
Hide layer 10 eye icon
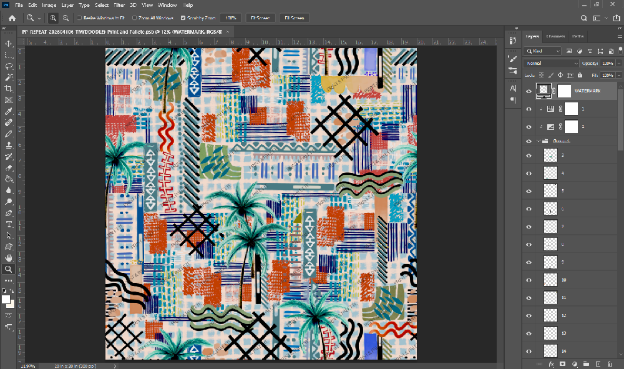(x=529, y=280)
